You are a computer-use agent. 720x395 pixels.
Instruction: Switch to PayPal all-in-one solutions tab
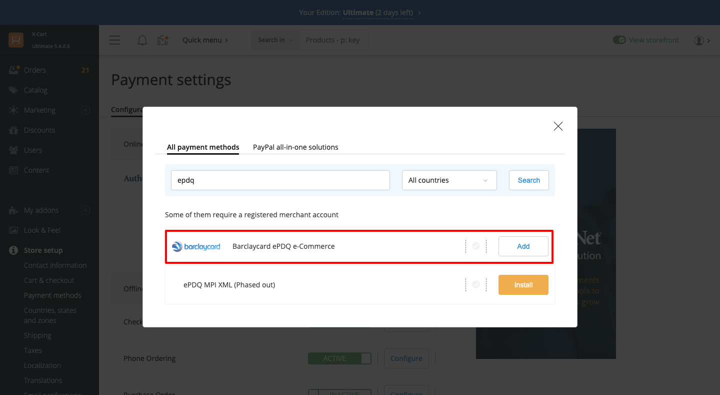tap(295, 147)
